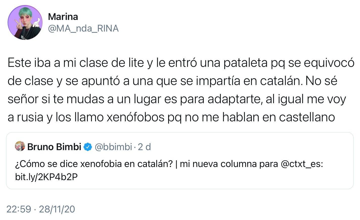Click the tweet line starting "Este iba a mi clase"
360x220 pixels.
click(x=181, y=63)
